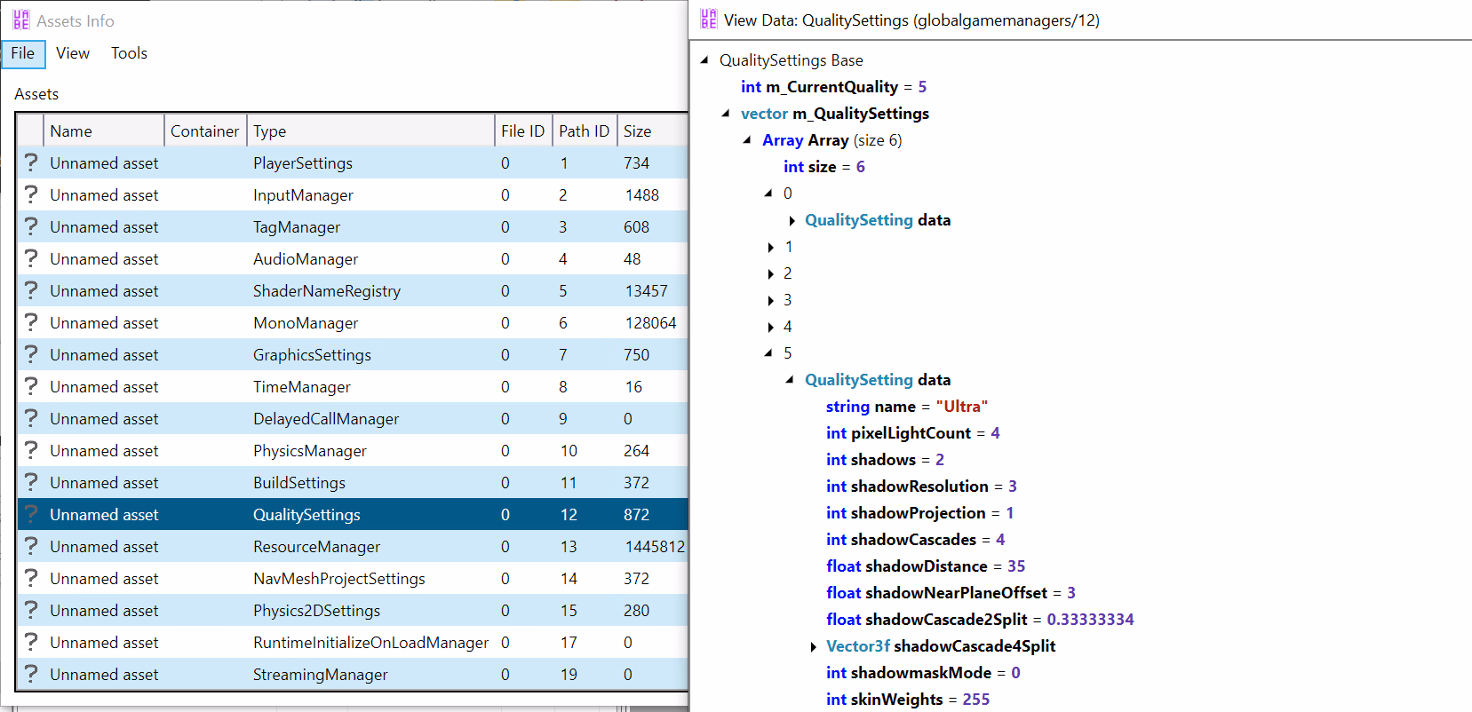Click the question mark icon beside PlayerSettings
Viewport: 1472px width, 712px height.
(x=31, y=162)
